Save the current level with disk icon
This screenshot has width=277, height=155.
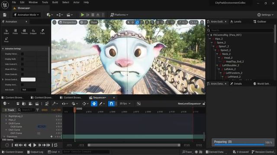click(5, 15)
